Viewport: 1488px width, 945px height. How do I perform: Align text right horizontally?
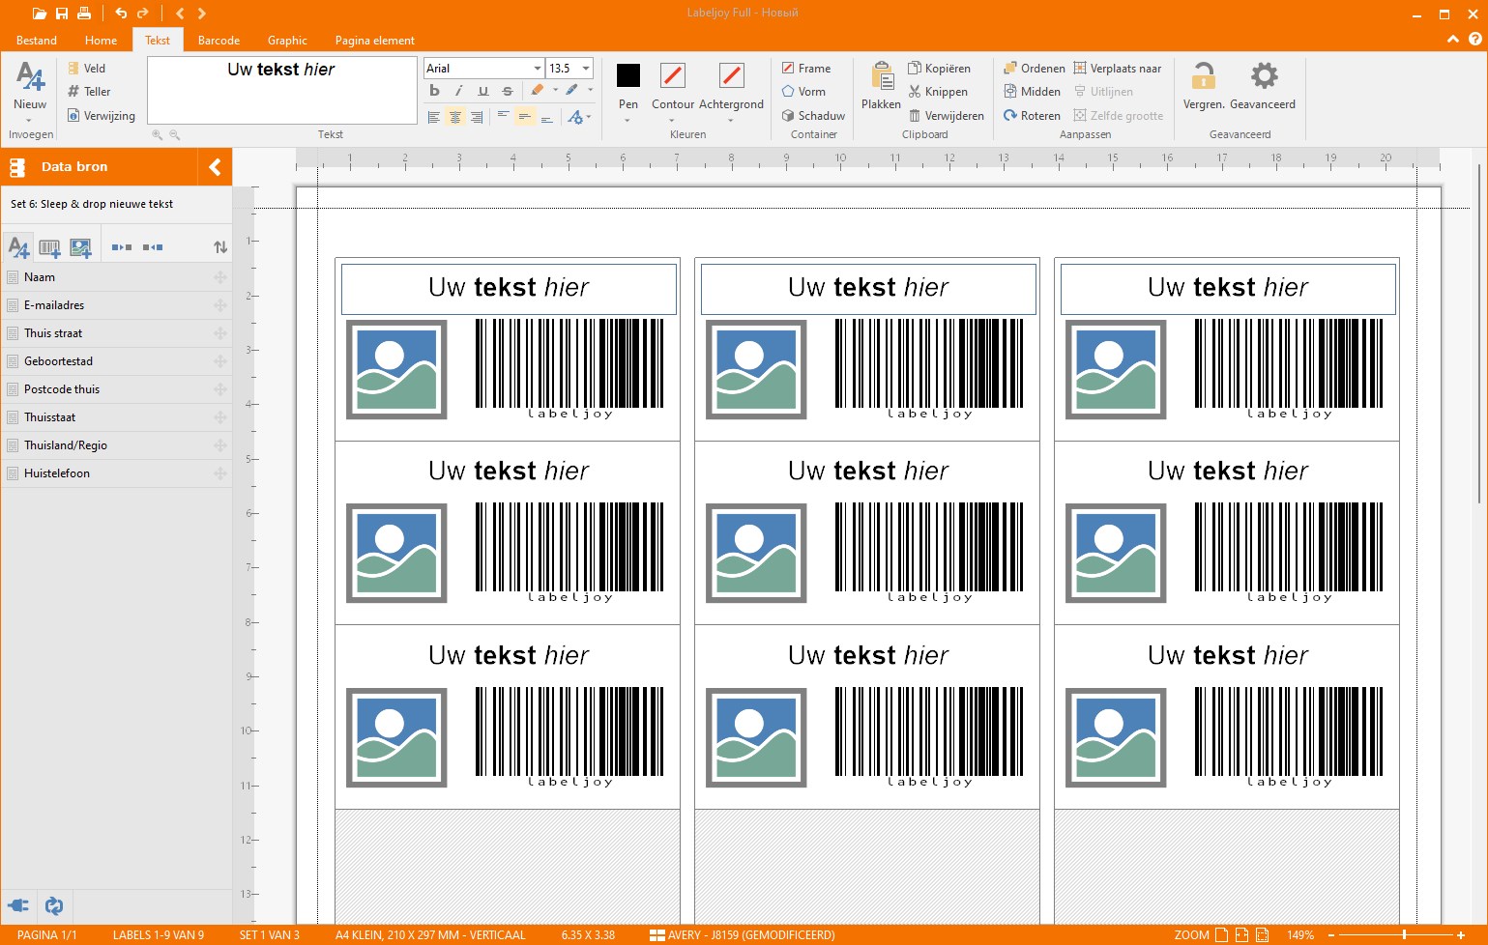click(477, 117)
